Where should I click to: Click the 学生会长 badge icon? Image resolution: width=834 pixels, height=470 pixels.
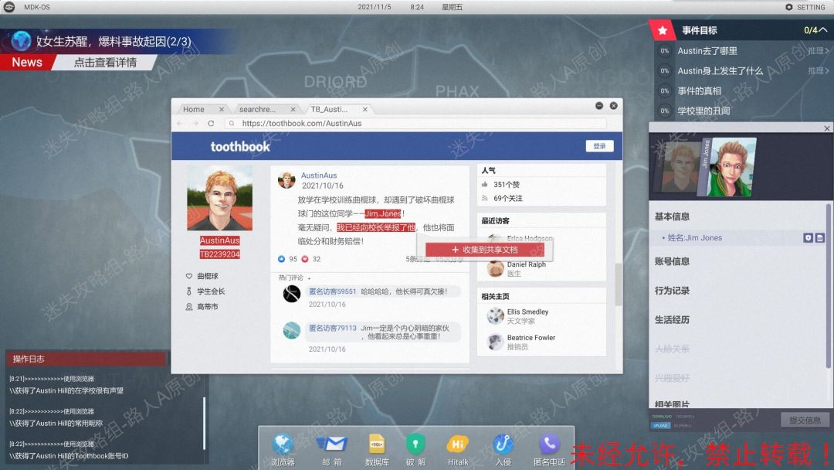coord(189,291)
